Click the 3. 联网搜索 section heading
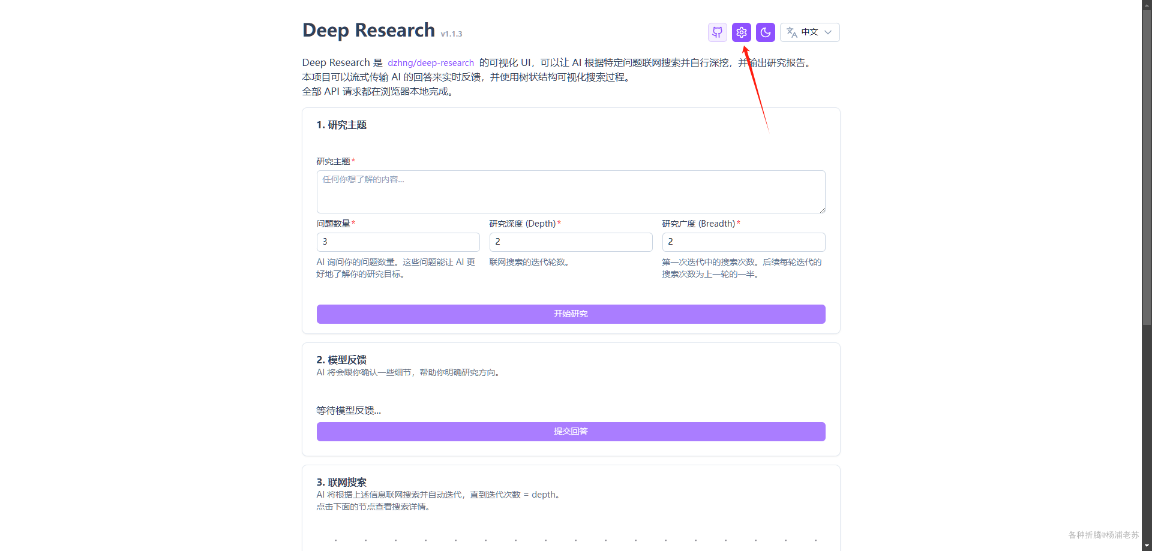Screen dimensions: 1152x551 click(x=341, y=482)
